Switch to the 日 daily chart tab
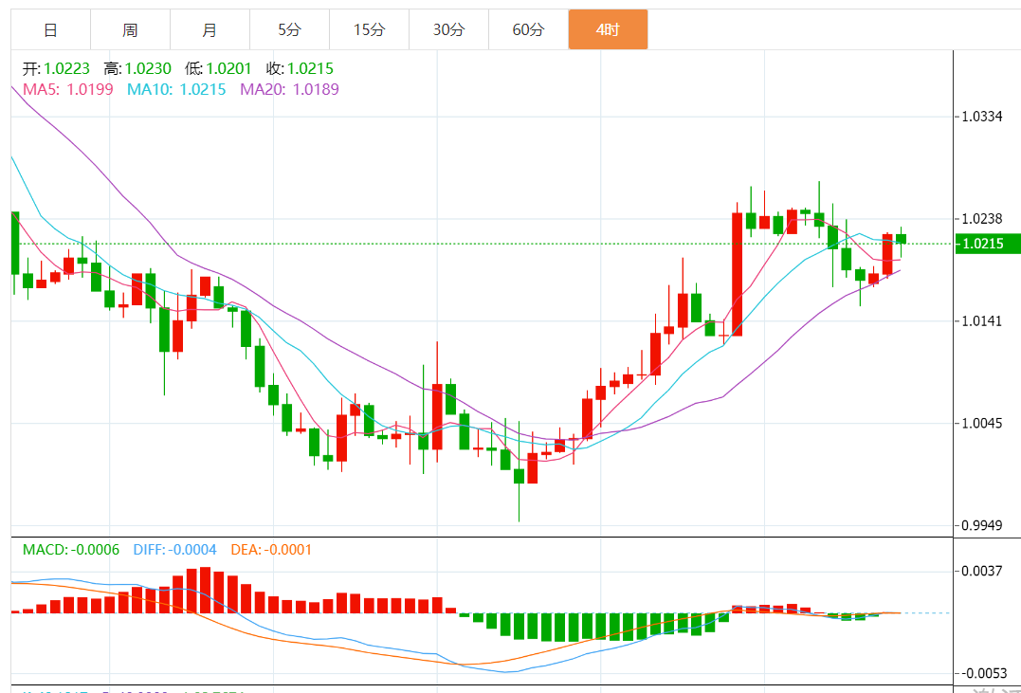The height and width of the screenshot is (693, 1021). [x=51, y=29]
